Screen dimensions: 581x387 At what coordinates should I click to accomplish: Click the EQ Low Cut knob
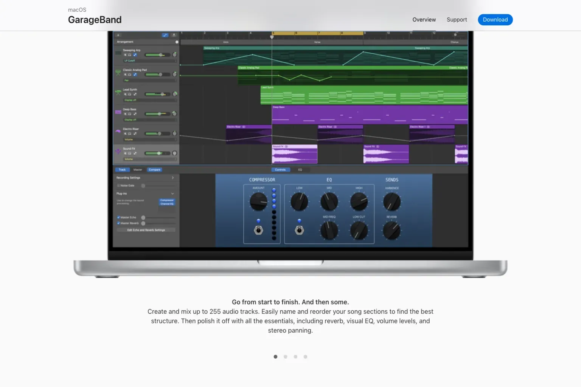point(359,230)
